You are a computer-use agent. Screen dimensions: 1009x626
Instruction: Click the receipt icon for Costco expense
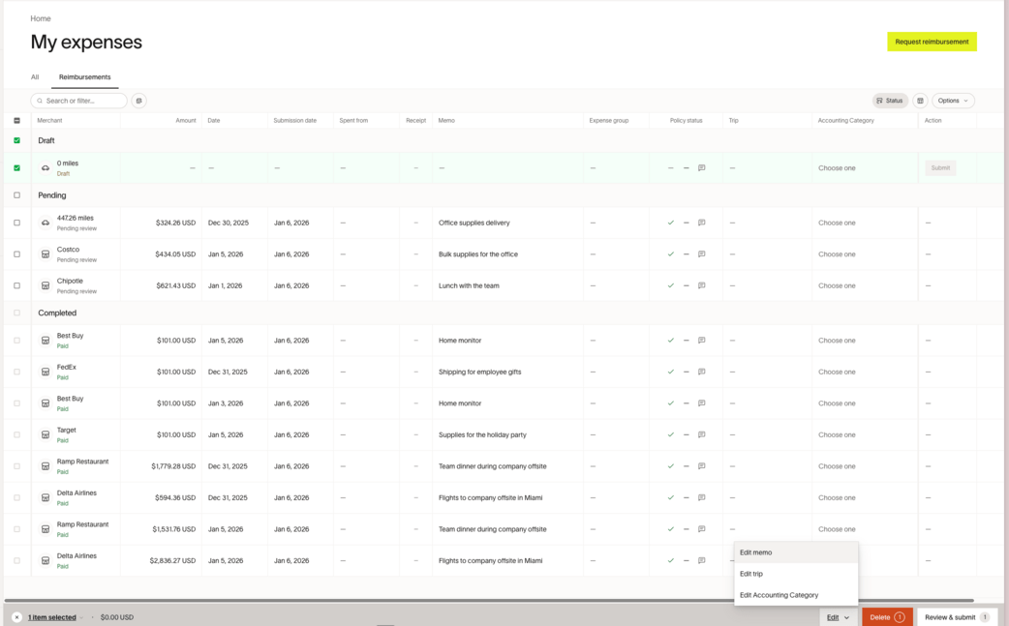[46, 254]
